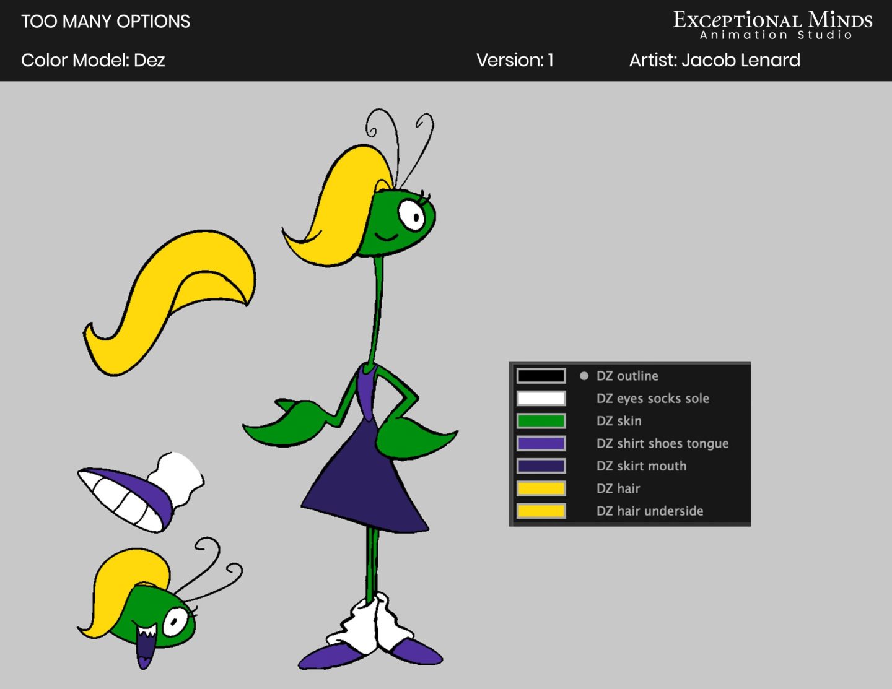The height and width of the screenshot is (689, 892).
Task: Select the DZ shirt shoes tongue label
Action: click(x=662, y=443)
